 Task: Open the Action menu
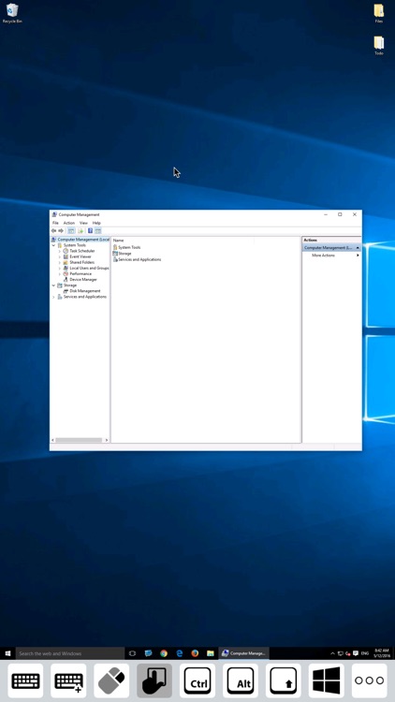tap(69, 223)
